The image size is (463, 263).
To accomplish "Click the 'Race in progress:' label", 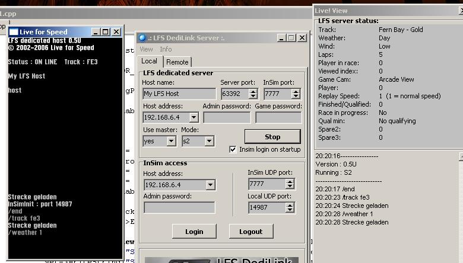I will point(343,113).
